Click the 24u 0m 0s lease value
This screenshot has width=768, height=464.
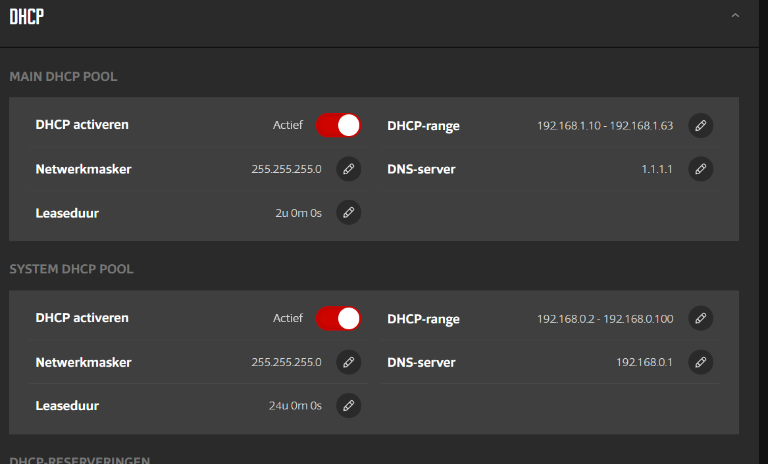click(295, 406)
